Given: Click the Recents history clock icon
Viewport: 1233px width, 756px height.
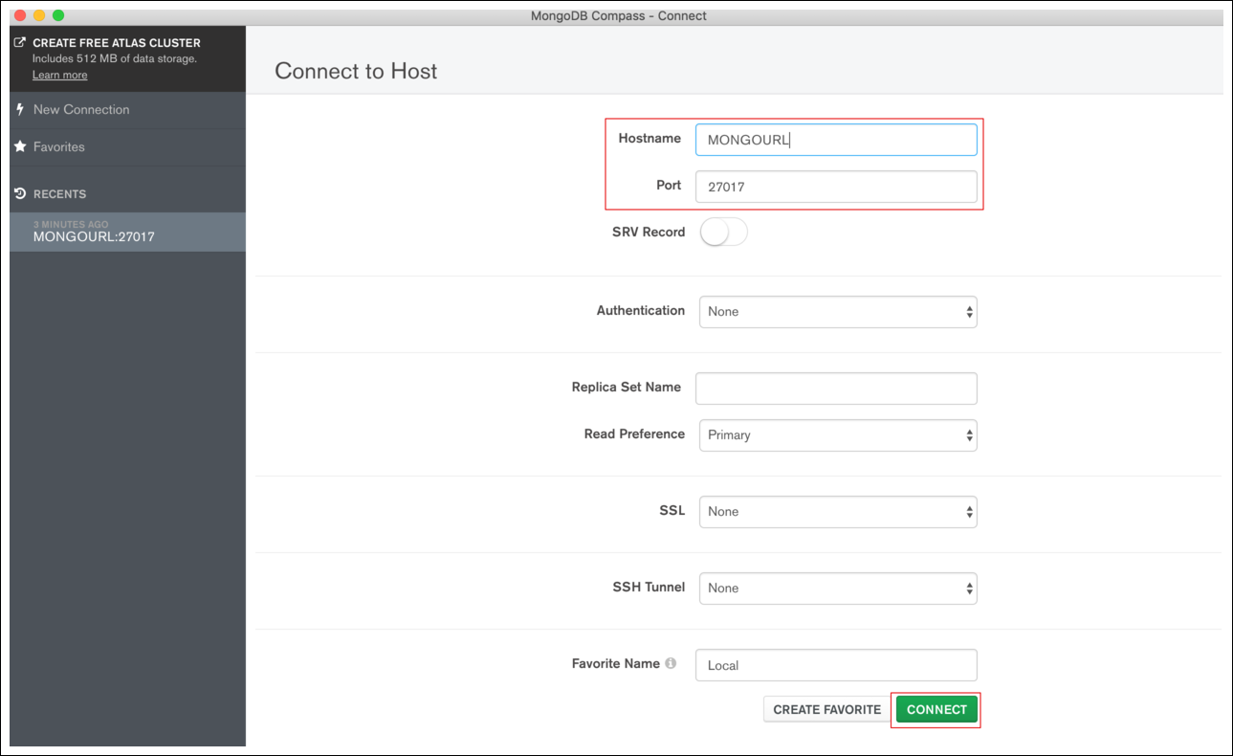Looking at the screenshot, I should pyautogui.click(x=20, y=193).
